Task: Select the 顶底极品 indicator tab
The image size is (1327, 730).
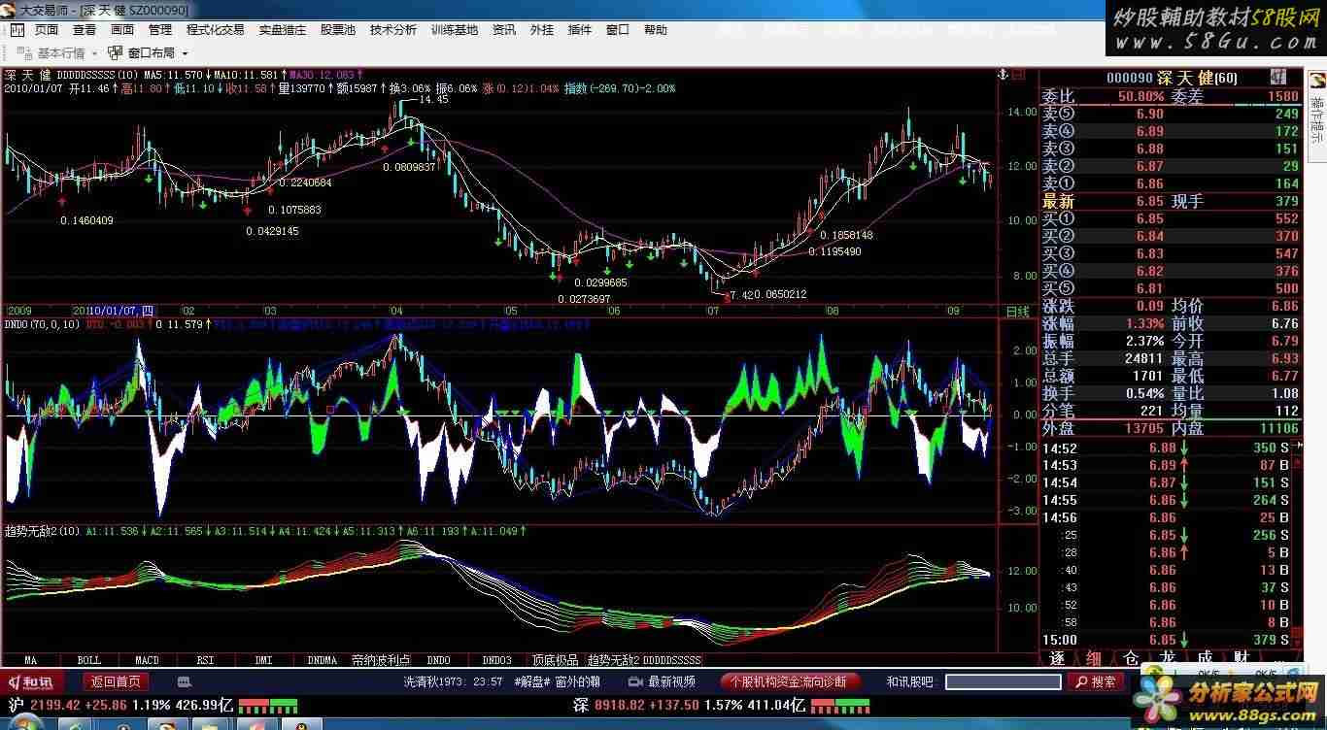Action: pos(556,660)
